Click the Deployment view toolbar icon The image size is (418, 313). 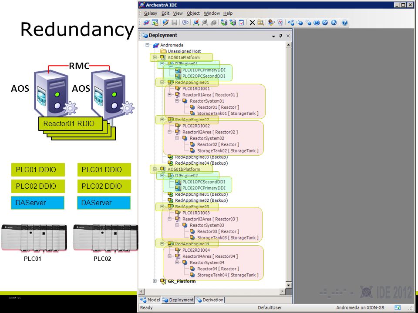[x=300, y=23]
